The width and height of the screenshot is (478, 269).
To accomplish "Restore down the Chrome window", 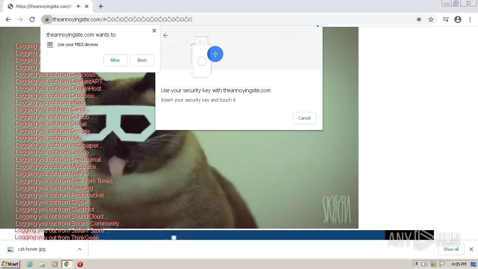I will [x=456, y=3].
